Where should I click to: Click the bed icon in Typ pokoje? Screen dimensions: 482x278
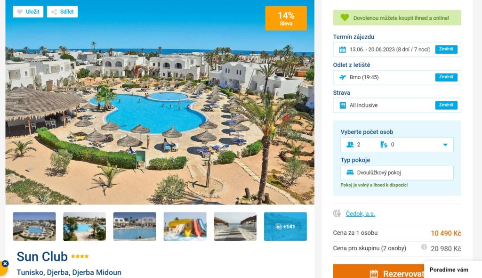point(350,173)
